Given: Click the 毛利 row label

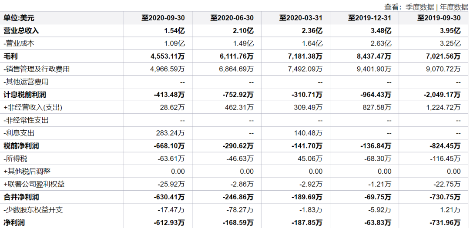Looking at the screenshot, I should (10, 56).
